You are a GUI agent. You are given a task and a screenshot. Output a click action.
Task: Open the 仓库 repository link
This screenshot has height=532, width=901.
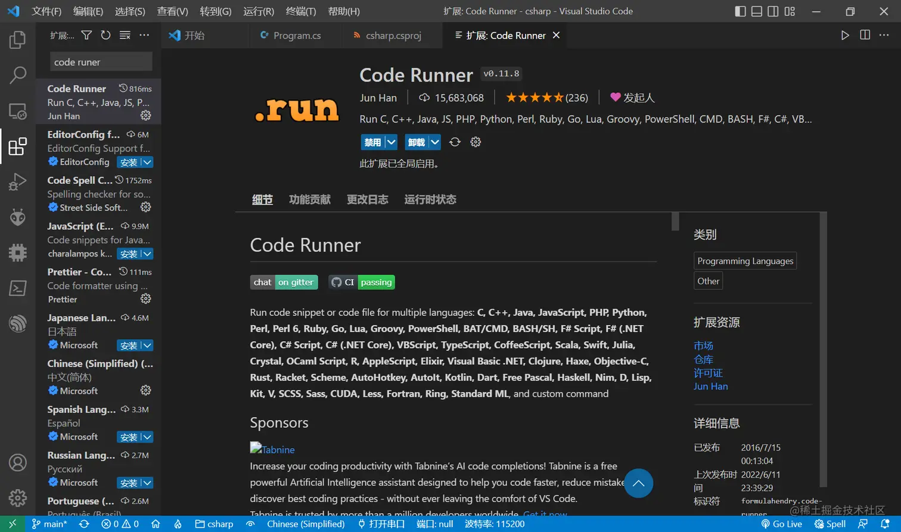tap(703, 359)
